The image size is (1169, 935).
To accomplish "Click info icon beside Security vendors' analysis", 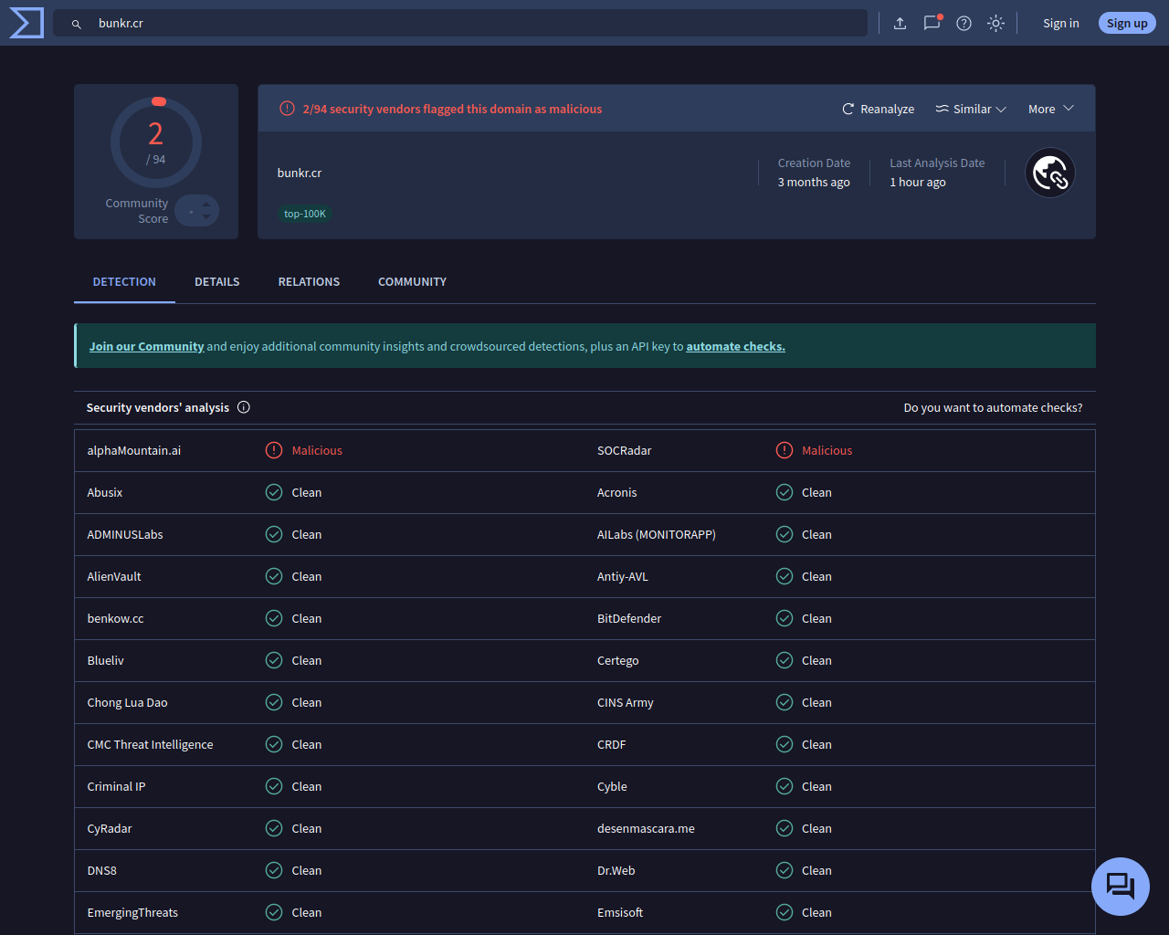I will (x=244, y=407).
